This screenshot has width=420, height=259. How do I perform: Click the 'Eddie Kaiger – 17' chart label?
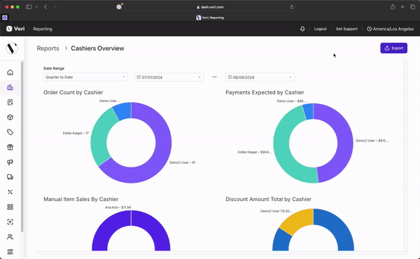coord(76,133)
